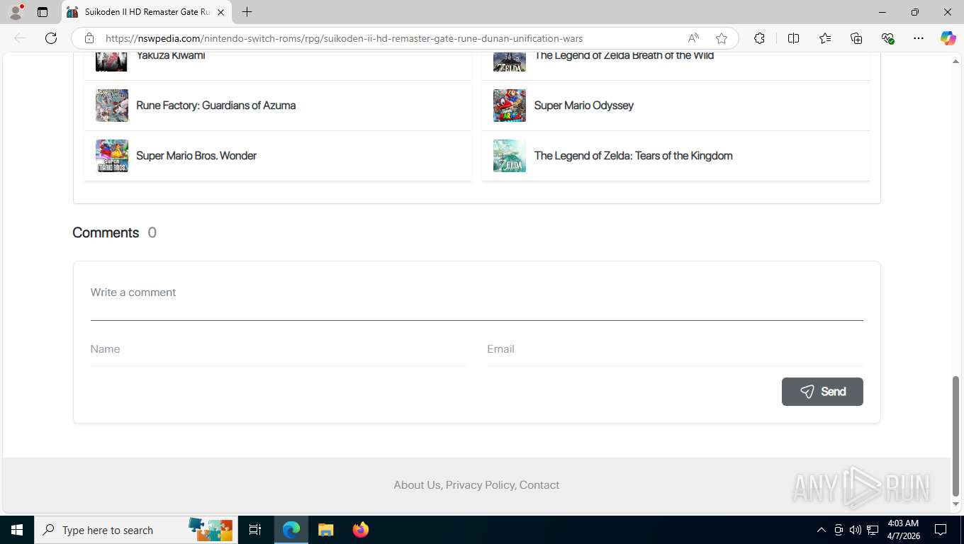The height and width of the screenshot is (544, 964).
Task: Focus the Write a comment field
Action: 477,300
